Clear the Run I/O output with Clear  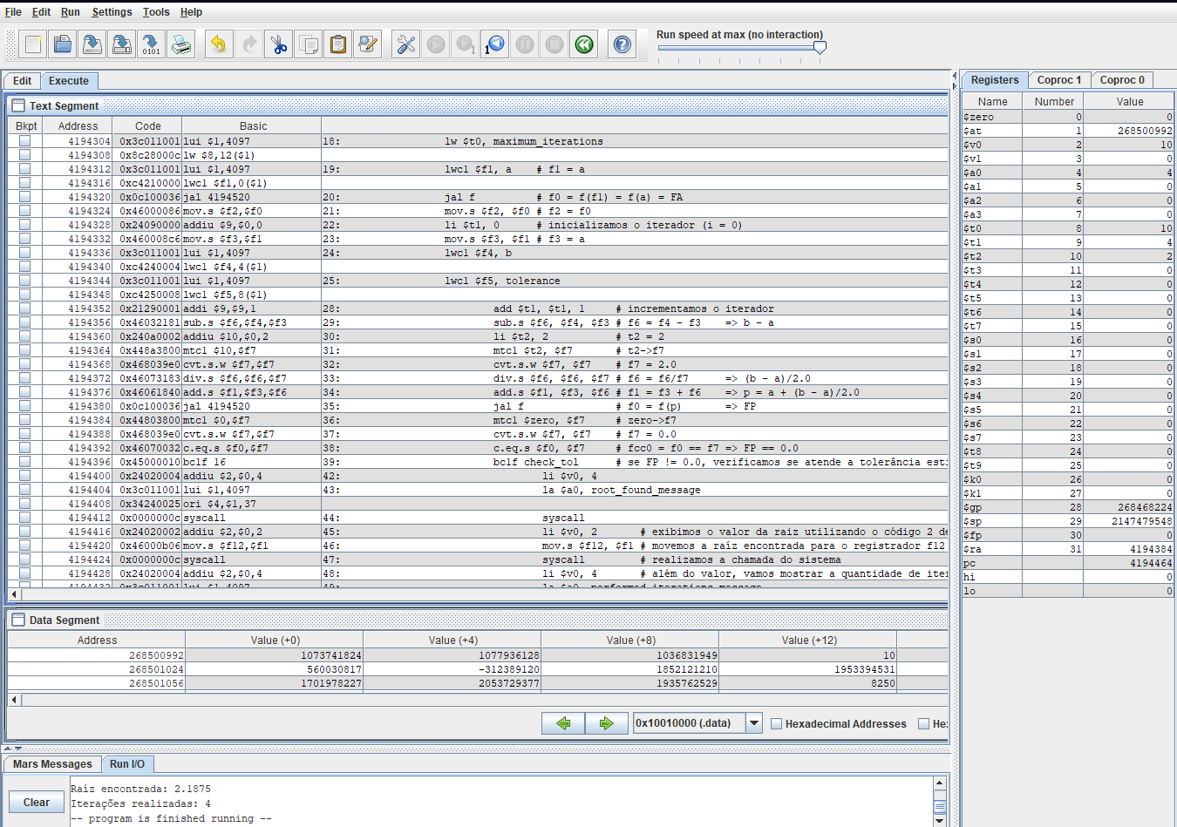pos(37,803)
